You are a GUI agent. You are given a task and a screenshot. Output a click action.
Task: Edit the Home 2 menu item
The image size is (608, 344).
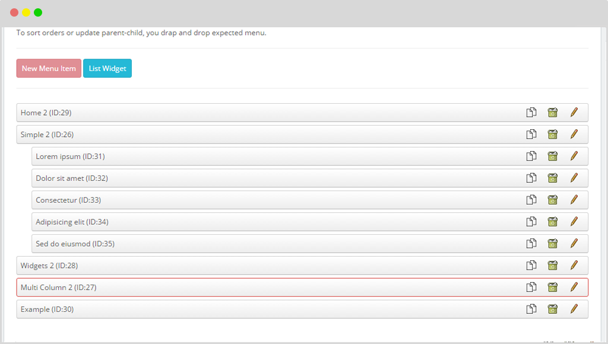574,112
